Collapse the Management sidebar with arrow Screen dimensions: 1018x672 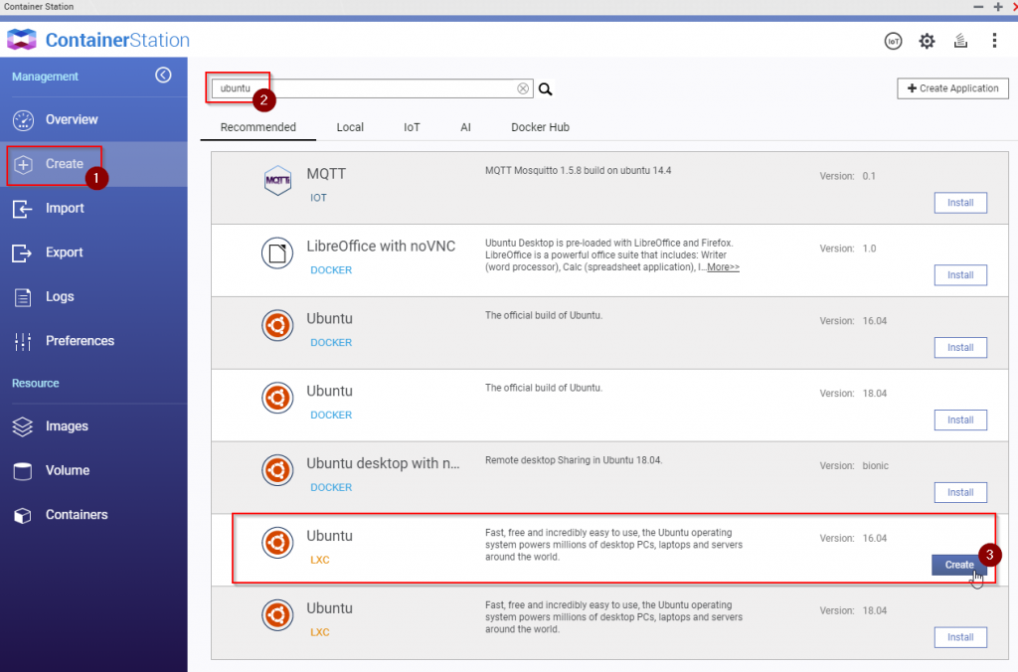pos(163,76)
